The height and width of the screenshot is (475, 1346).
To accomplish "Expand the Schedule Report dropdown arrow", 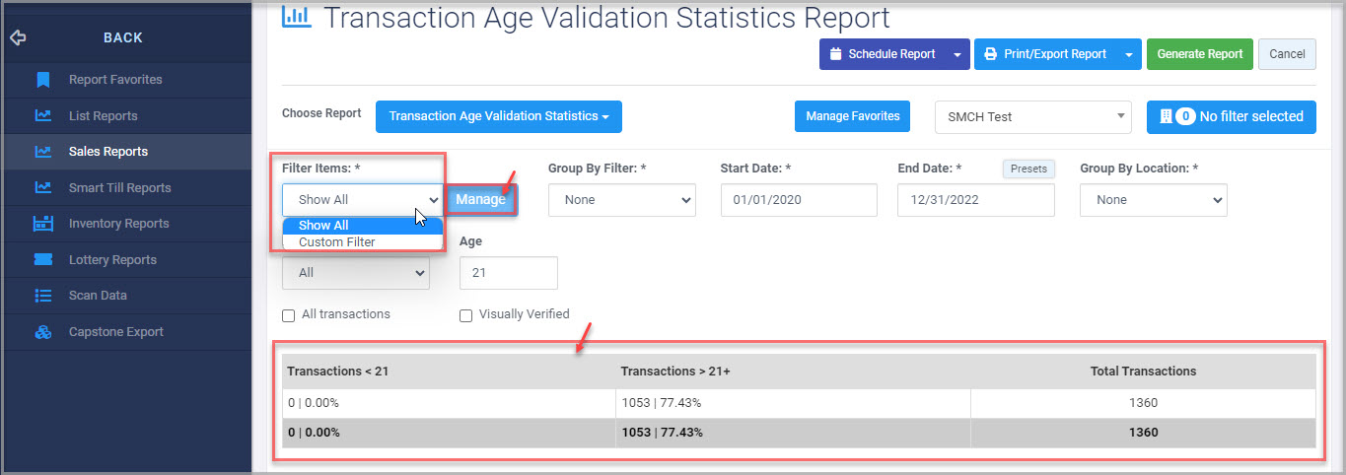I will (957, 54).
